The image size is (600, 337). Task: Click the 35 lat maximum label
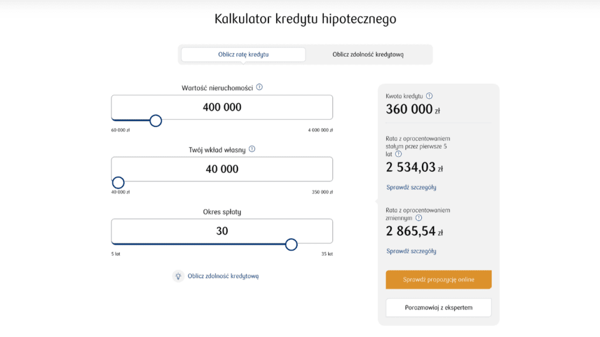coord(327,254)
